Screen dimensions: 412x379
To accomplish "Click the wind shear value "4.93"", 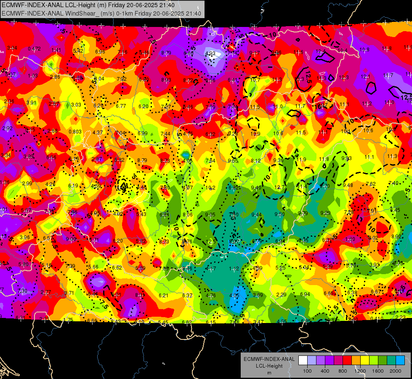I will (210, 53).
